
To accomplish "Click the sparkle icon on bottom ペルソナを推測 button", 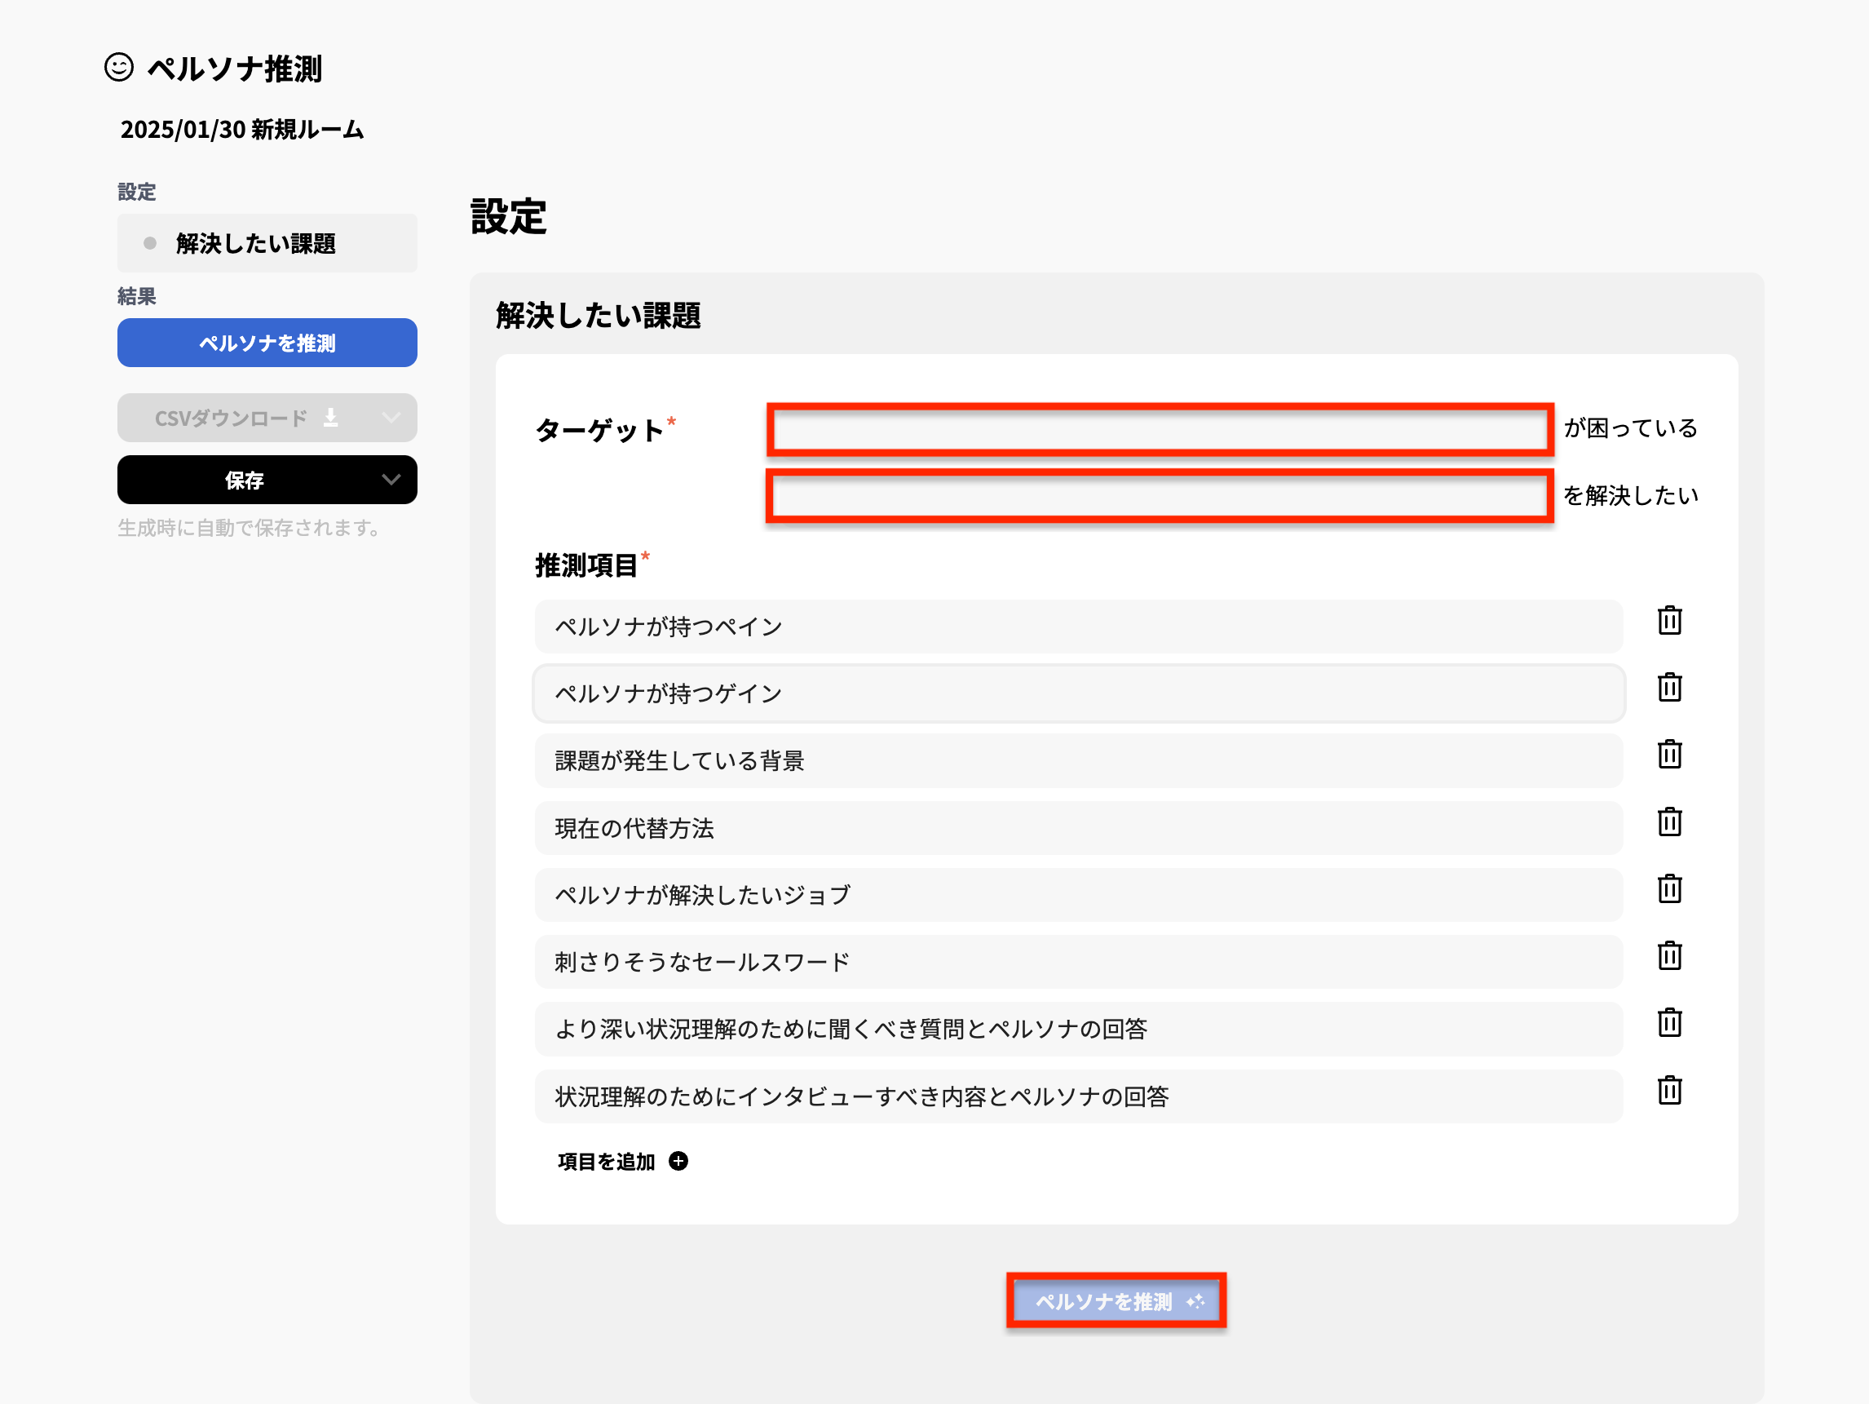I will [x=1197, y=1303].
